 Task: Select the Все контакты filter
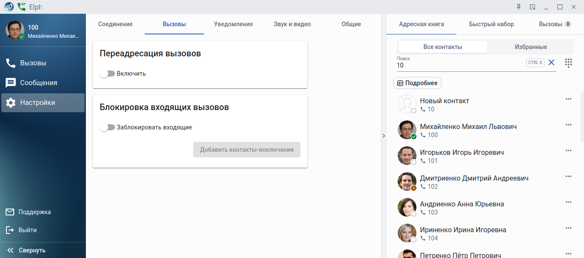click(x=443, y=47)
